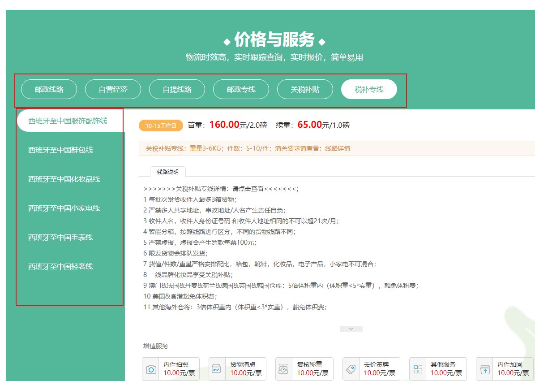Click the 请点击查看 link in the description
The width and height of the screenshot is (535, 381).
pos(248,189)
